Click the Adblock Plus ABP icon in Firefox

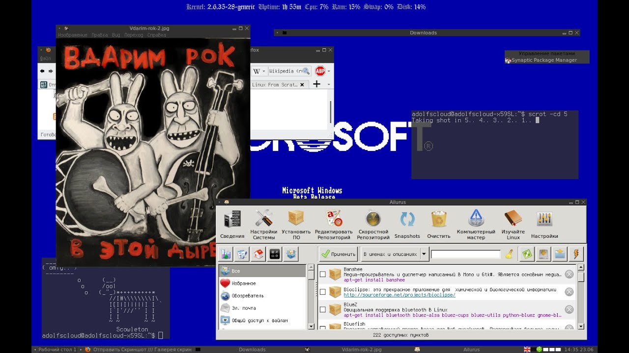(320, 71)
